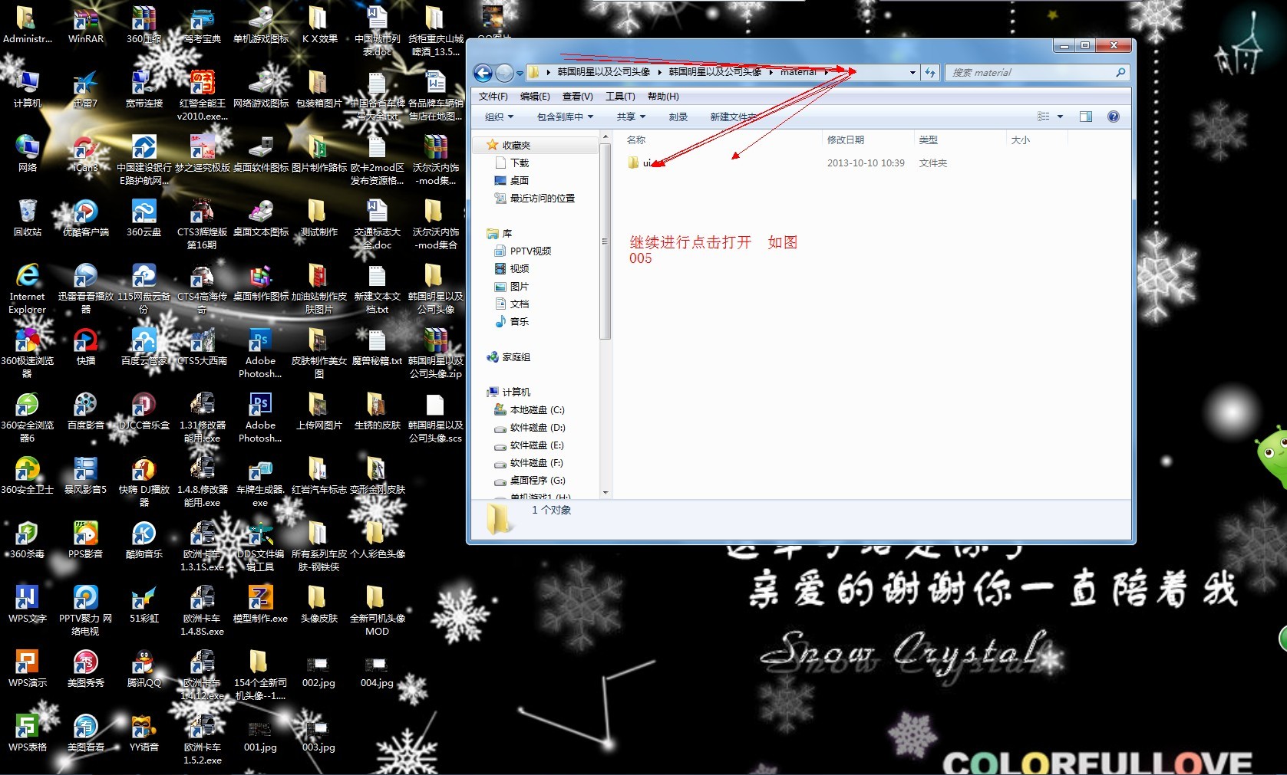This screenshot has height=775, width=1287.
Task: Select the 计算机 desktop icon
Action: (x=28, y=89)
